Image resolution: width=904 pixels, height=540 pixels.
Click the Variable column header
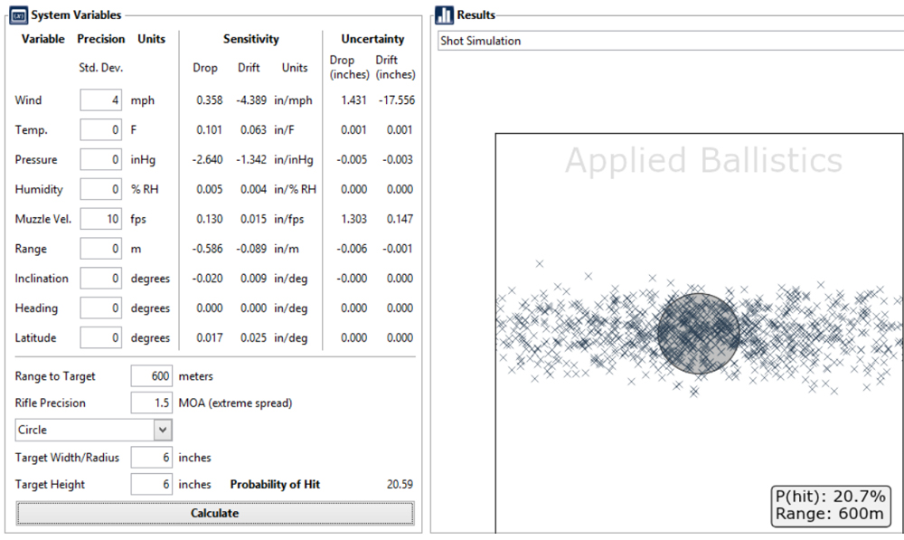(43, 39)
